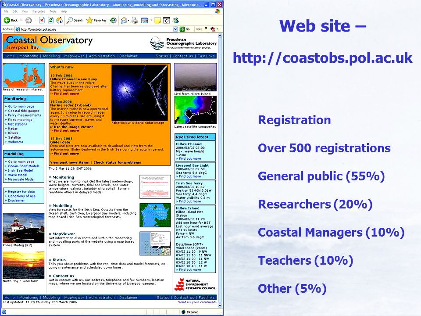Image resolution: width=421 pixels, height=316 pixels.
Task: Click the Area of research interest map
Action: click(24, 75)
